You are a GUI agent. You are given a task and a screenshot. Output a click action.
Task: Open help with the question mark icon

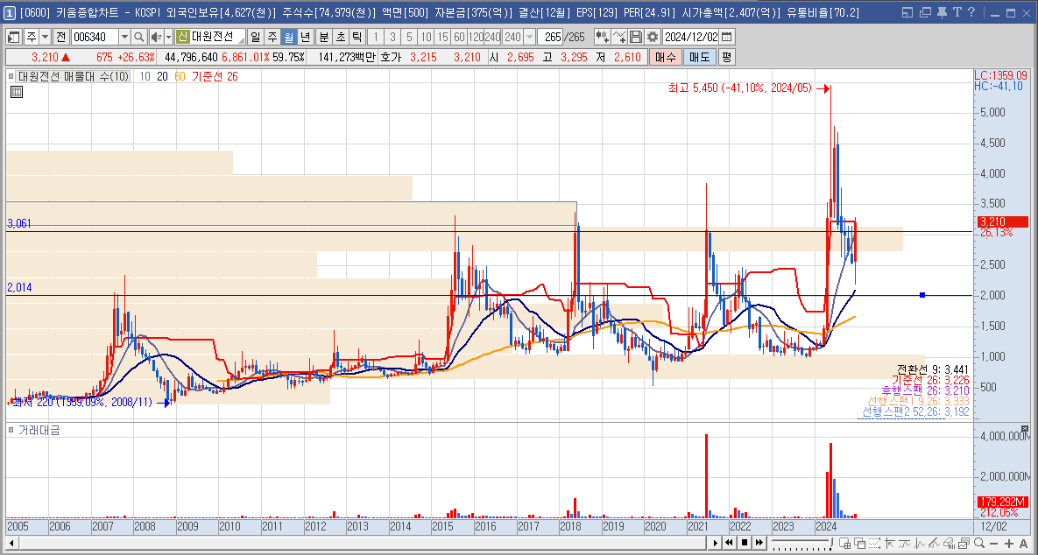point(971,12)
